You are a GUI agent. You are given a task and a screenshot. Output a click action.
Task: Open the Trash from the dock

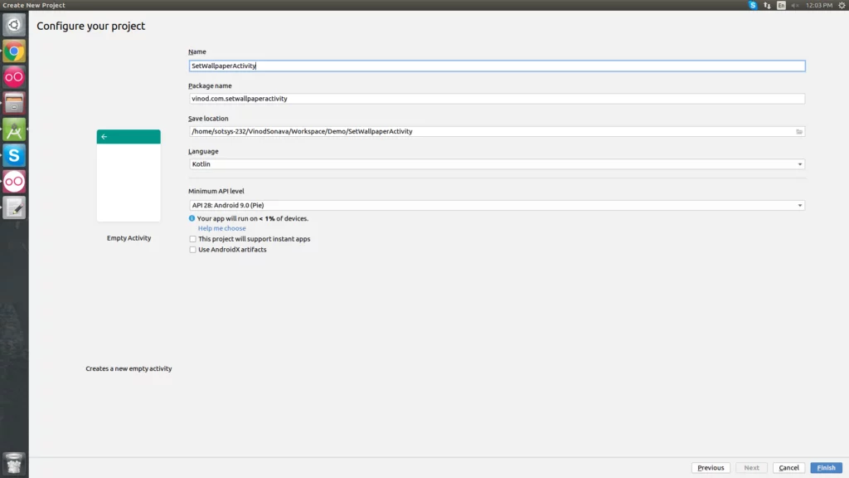pos(13,464)
